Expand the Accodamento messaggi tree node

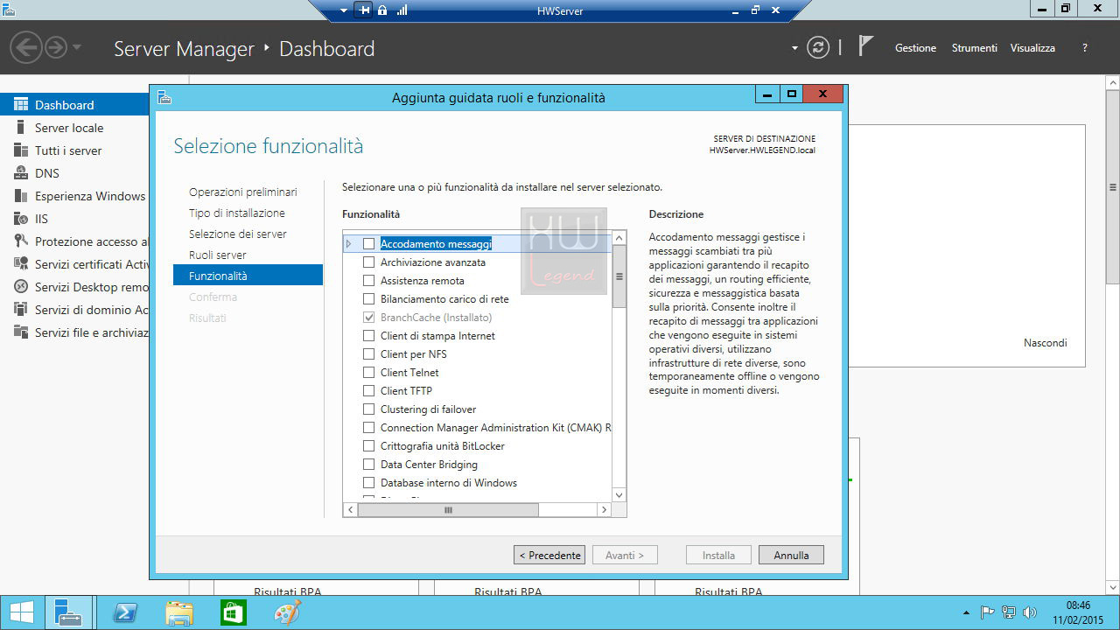click(x=349, y=244)
